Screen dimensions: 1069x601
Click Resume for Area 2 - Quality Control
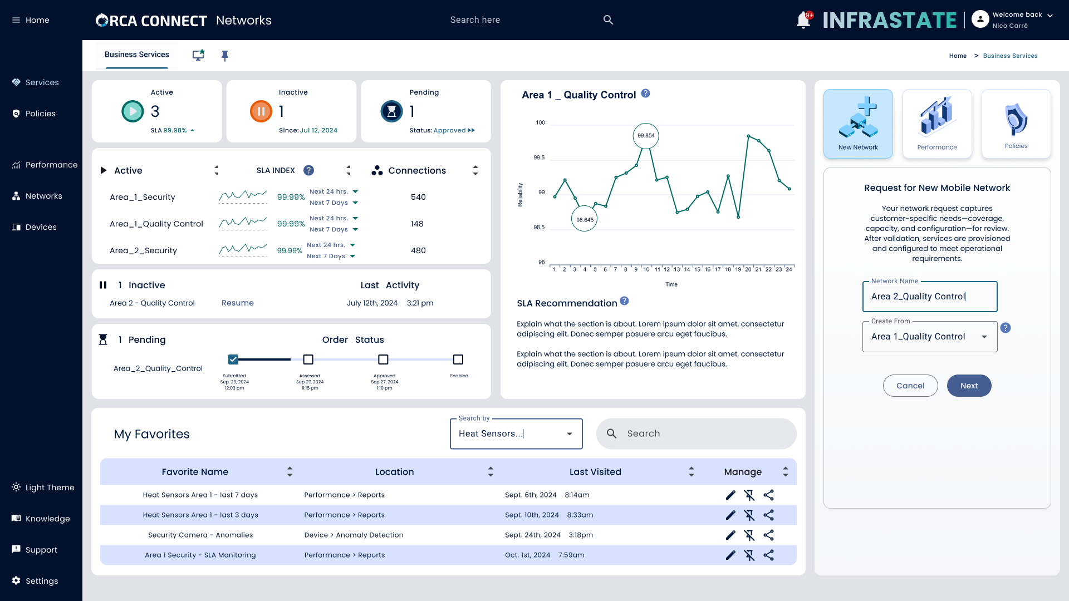click(x=238, y=303)
